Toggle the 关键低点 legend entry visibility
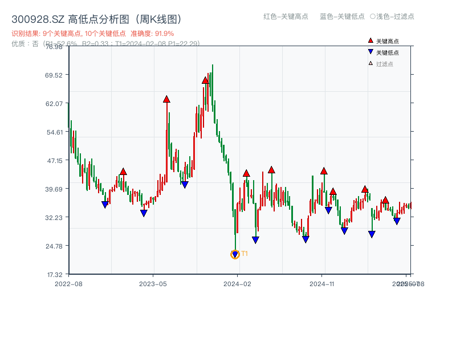This screenshot has height=342, width=456. pos(384,51)
